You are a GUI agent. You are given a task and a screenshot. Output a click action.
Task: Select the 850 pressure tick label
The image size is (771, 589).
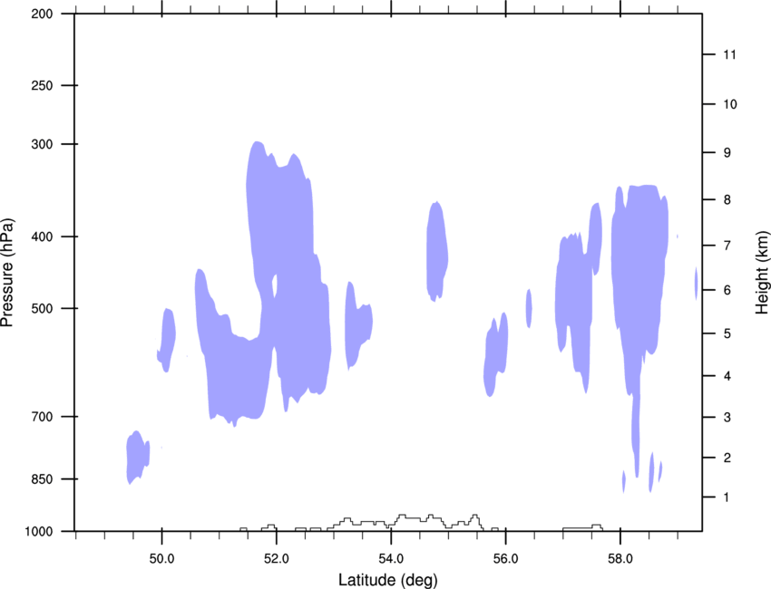(x=42, y=479)
